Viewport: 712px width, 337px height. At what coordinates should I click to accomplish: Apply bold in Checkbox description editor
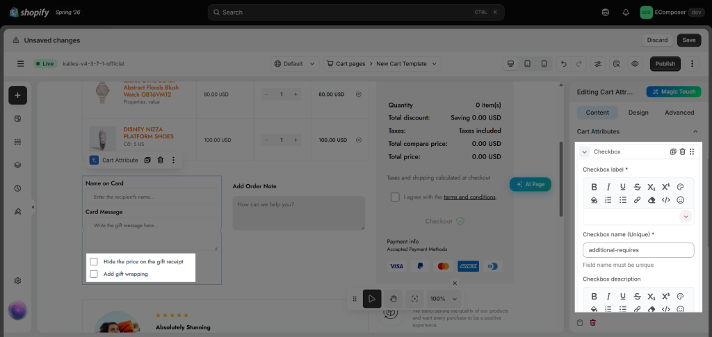[594, 297]
